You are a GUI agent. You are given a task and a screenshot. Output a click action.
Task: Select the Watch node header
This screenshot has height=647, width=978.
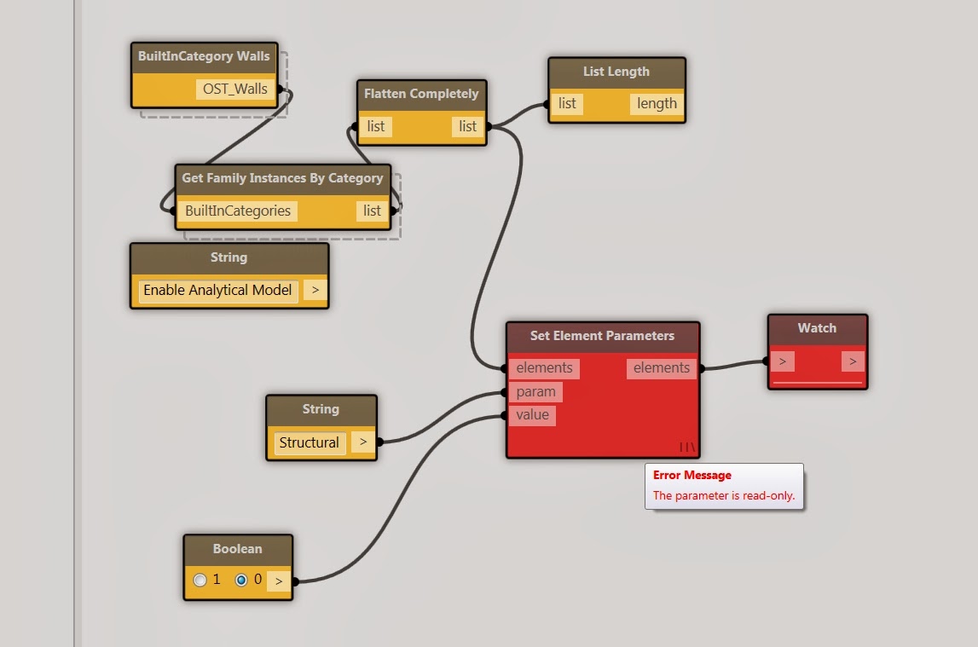[817, 328]
